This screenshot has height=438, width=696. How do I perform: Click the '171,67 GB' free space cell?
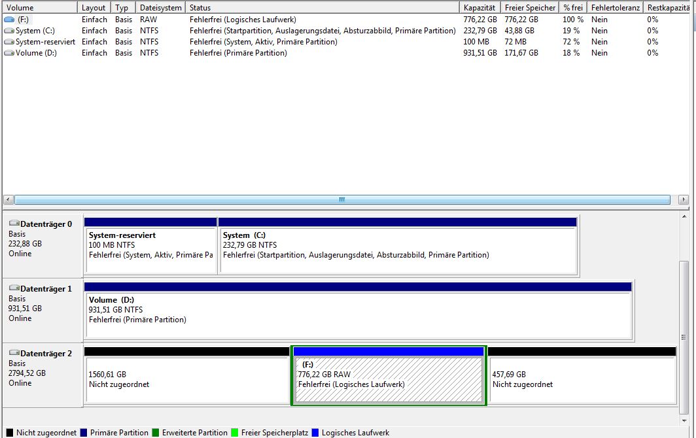coord(521,53)
